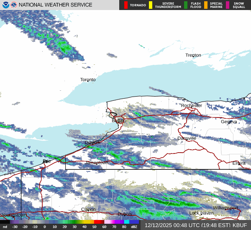The height and width of the screenshot is (230, 251).
Task: Click the orange Special Marine legend swatch
Action: pos(206,5)
